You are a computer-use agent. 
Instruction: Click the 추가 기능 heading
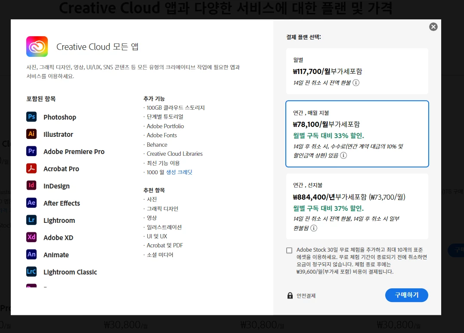[154, 99]
